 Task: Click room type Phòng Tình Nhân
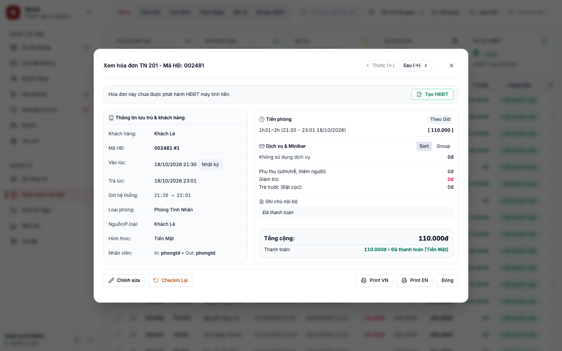174,210
